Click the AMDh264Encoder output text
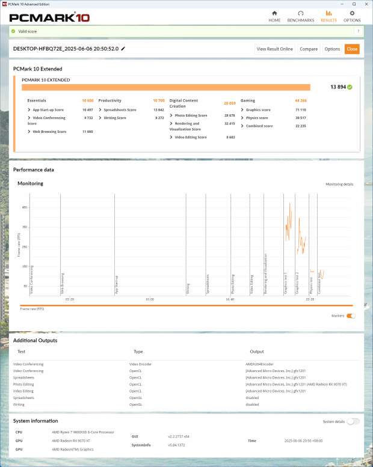The image size is (373, 467). (259, 364)
